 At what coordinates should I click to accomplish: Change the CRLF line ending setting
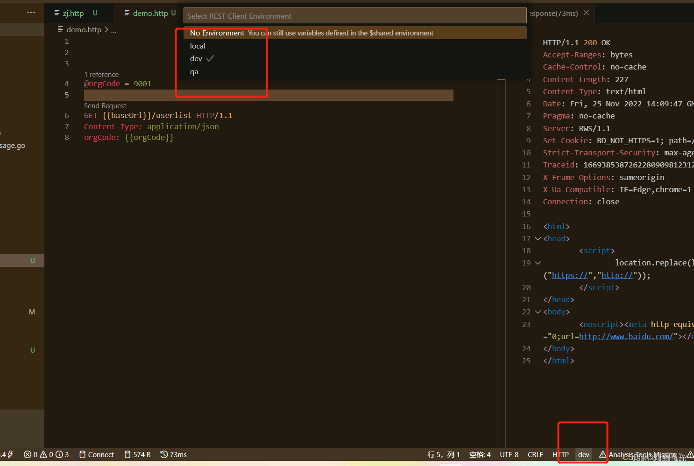click(x=535, y=454)
